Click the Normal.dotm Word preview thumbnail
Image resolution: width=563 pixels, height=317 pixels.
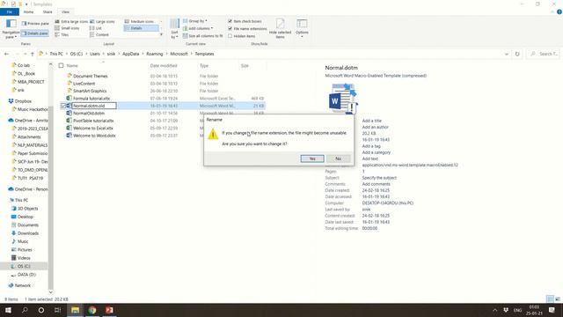pos(343,99)
